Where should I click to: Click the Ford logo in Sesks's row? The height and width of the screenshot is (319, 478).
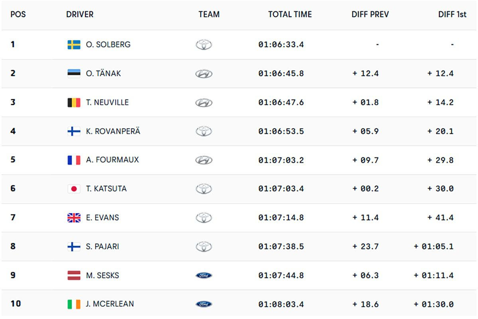click(204, 276)
